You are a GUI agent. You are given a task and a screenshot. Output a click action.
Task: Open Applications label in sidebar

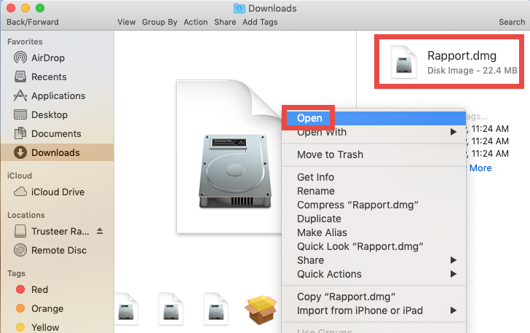(x=58, y=95)
